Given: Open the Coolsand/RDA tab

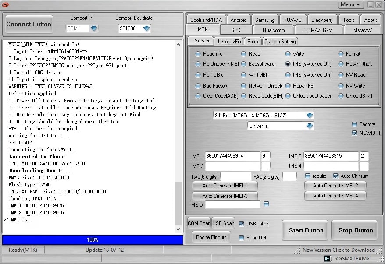Looking at the screenshot, I should coord(206,20).
